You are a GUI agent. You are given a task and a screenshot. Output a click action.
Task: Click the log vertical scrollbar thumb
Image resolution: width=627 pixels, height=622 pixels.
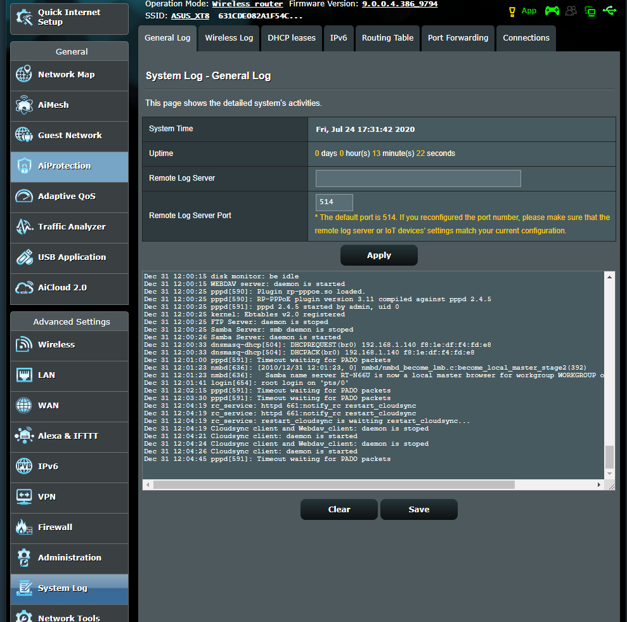click(609, 457)
